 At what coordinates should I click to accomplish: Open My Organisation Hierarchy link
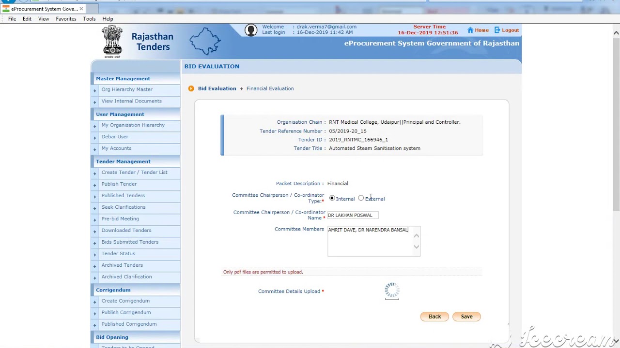(x=133, y=125)
